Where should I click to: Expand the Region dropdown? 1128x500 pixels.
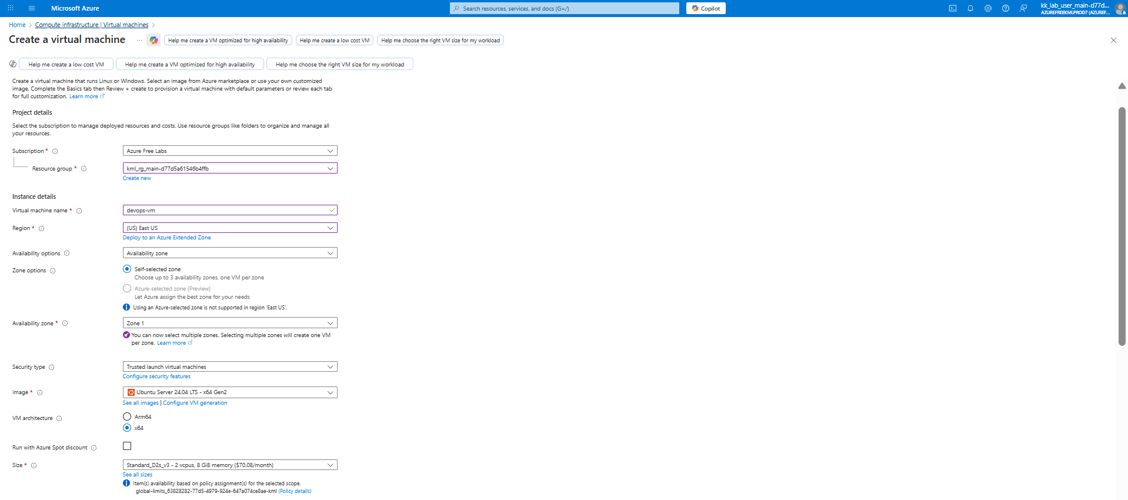pyautogui.click(x=230, y=228)
